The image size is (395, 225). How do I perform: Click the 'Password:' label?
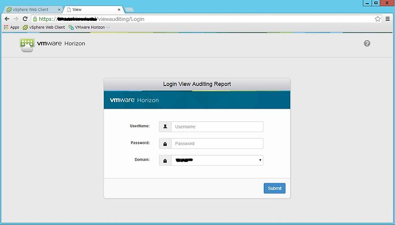140,143
